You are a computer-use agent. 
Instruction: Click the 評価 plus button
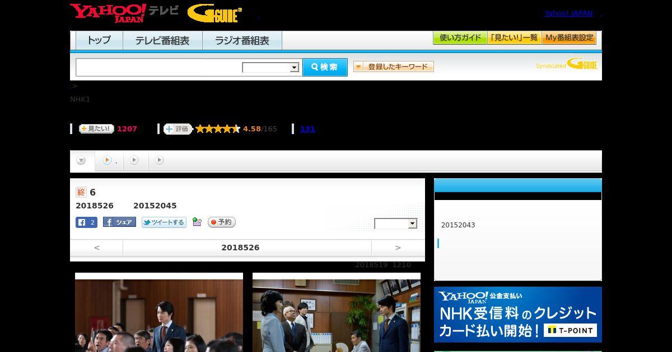(x=178, y=129)
